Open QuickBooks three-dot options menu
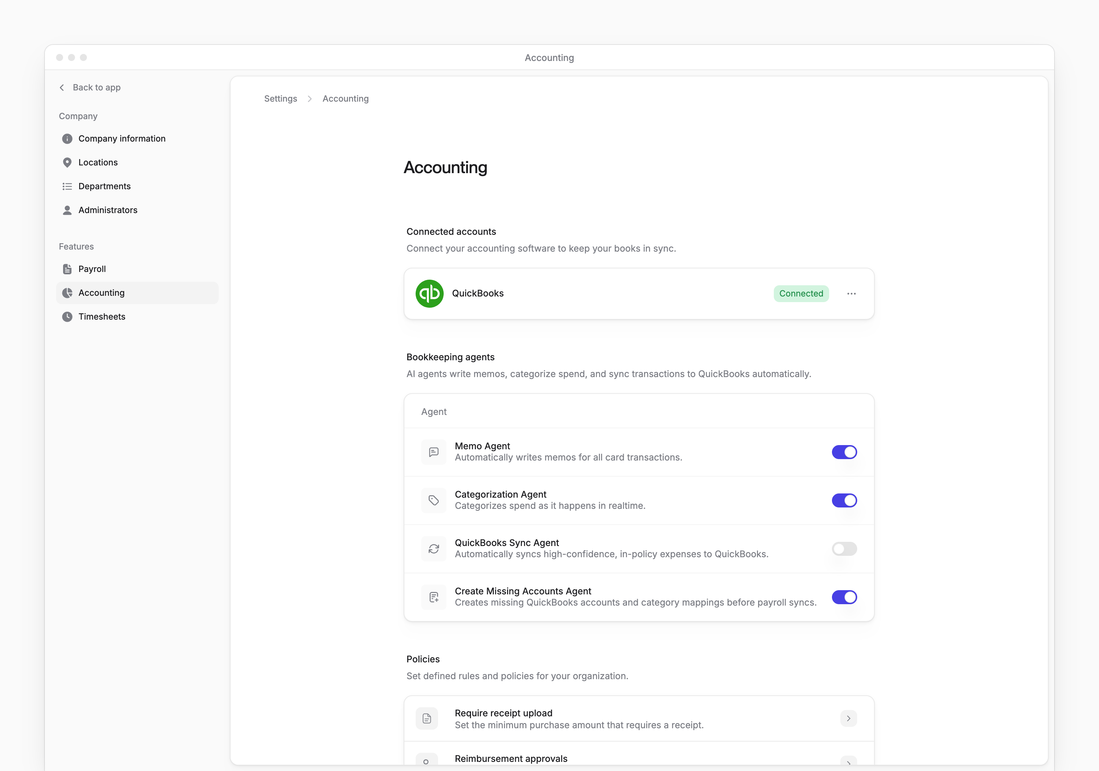The height and width of the screenshot is (771, 1099). pos(851,293)
